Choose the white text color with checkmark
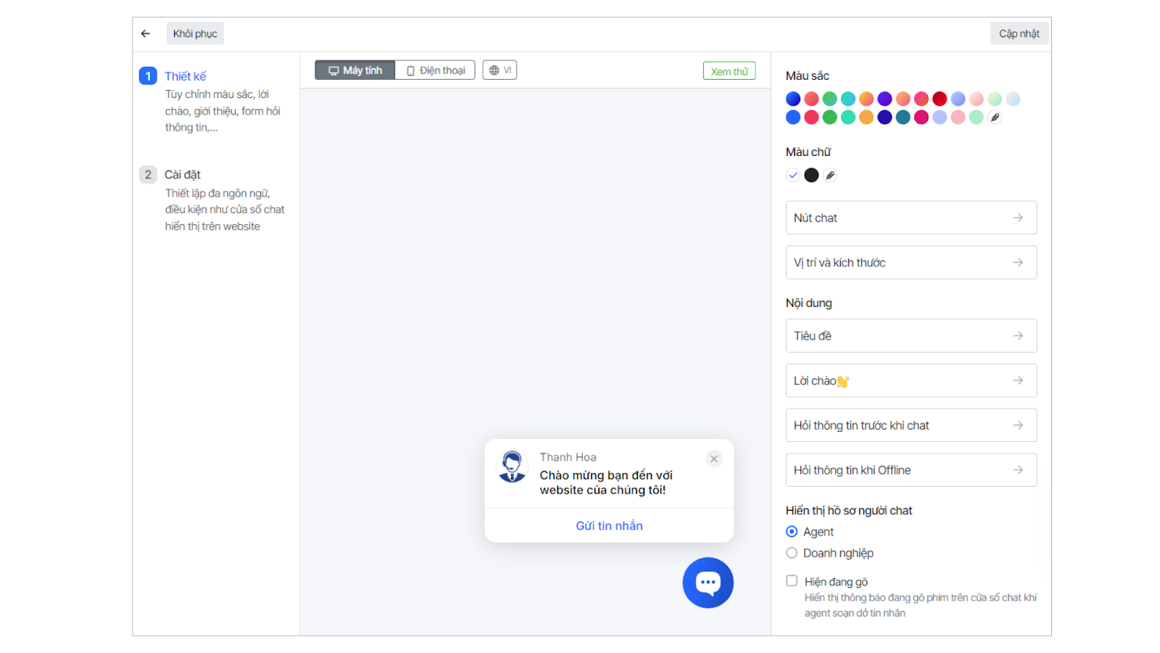Image resolution: width=1160 pixels, height=653 pixels. tap(793, 175)
